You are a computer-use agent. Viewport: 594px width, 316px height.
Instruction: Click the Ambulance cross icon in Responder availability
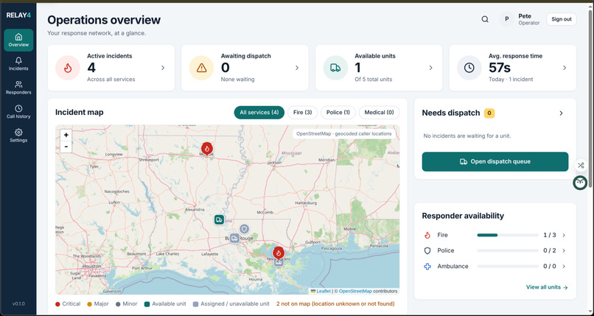[427, 266]
